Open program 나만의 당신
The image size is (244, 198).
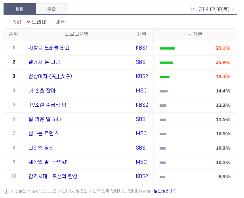coord(41,148)
